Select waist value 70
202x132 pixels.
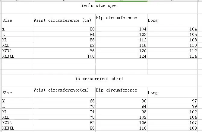pos(64,106)
